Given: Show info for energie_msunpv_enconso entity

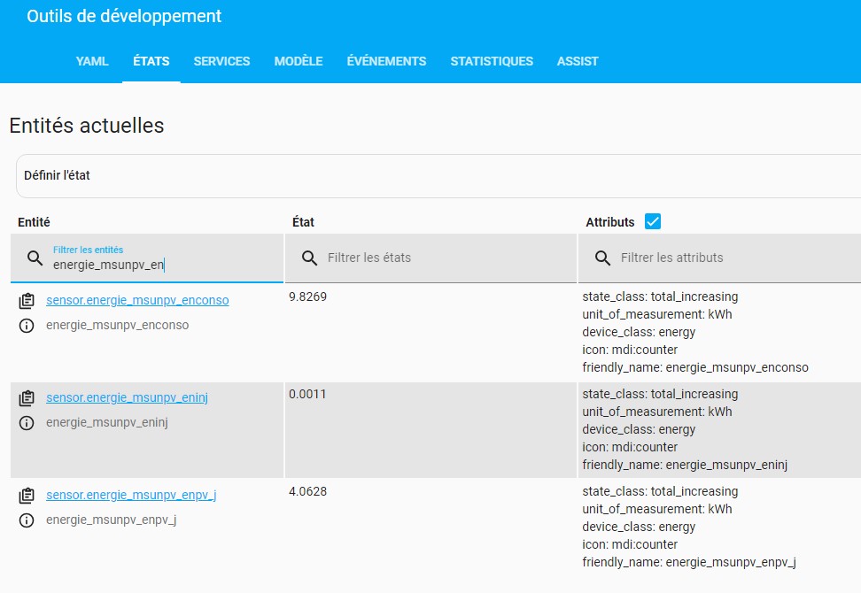Looking at the screenshot, I should (x=27, y=326).
